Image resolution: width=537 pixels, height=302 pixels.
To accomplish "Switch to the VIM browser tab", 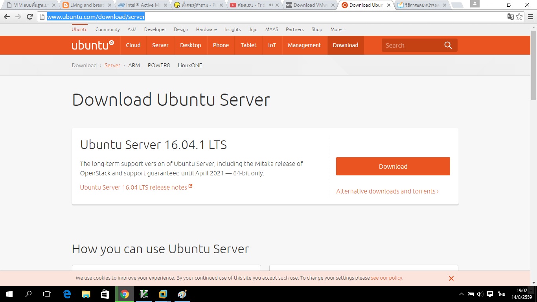I will click(30, 5).
